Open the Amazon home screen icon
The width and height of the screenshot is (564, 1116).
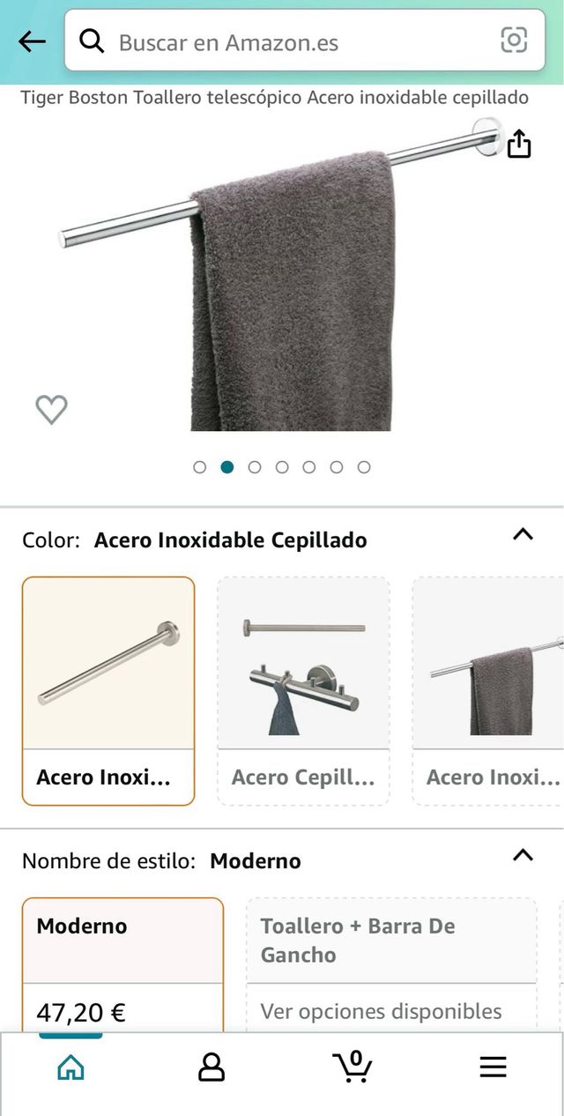click(70, 1067)
